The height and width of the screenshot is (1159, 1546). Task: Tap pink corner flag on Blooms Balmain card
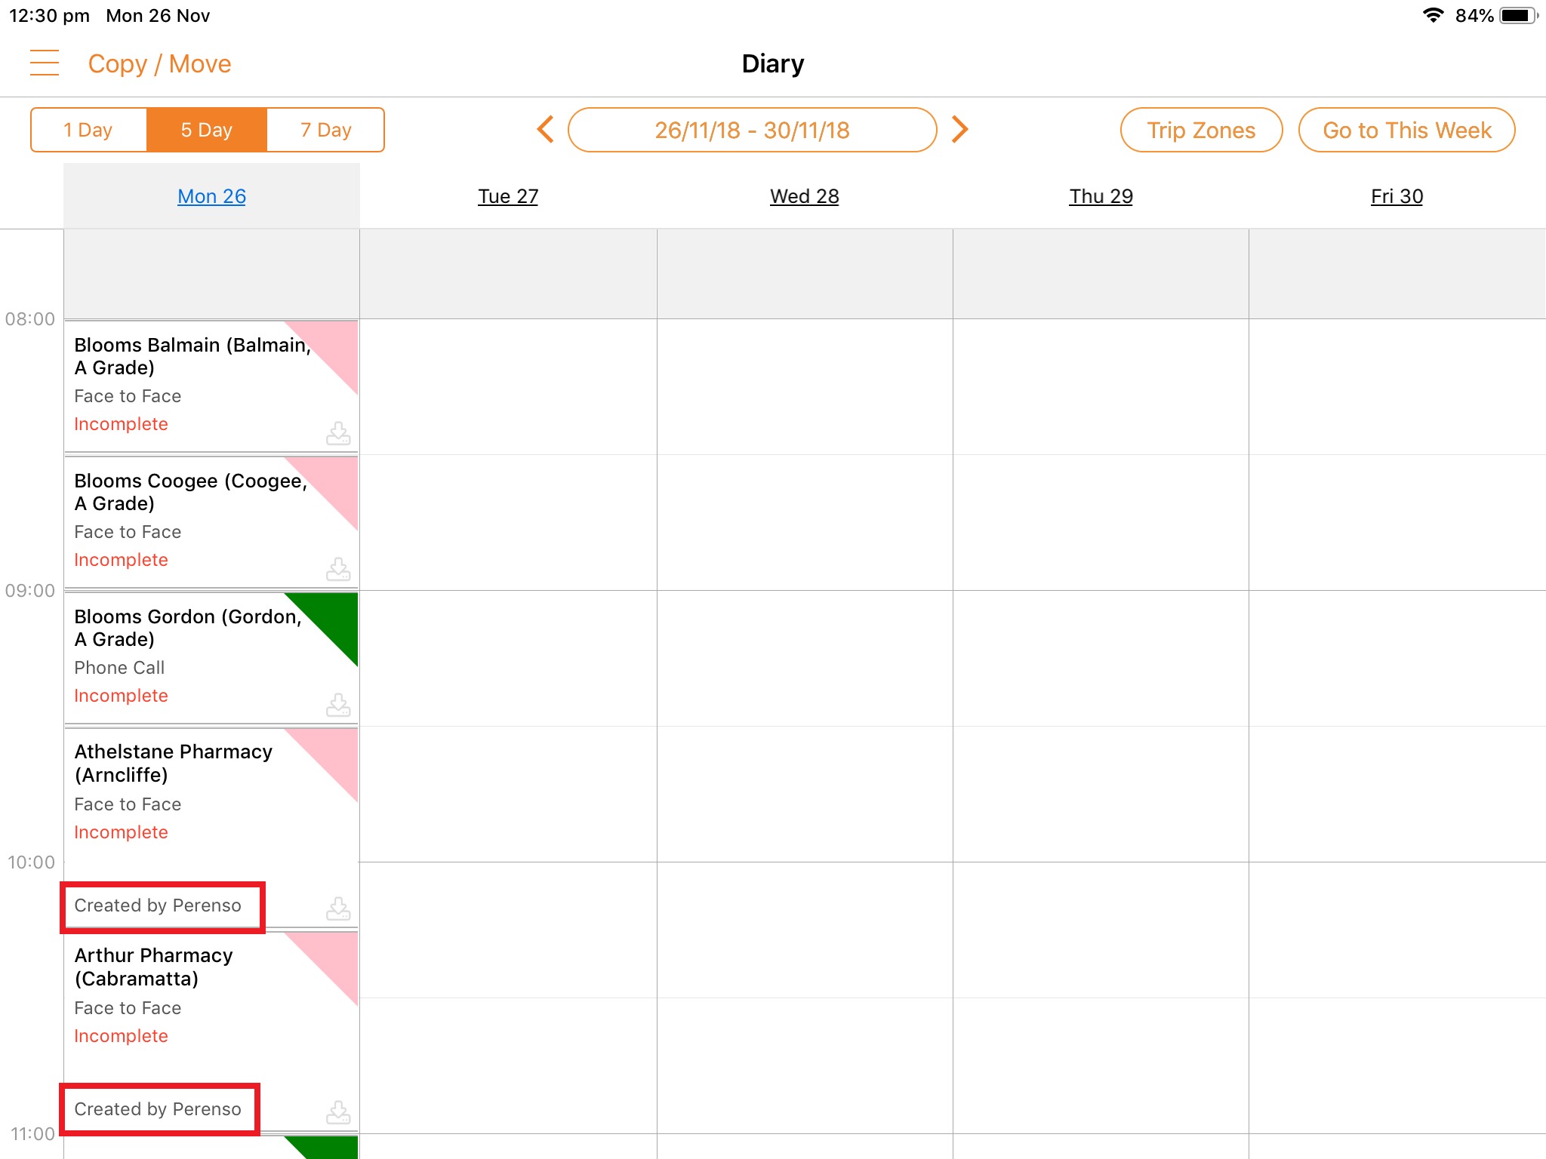point(332,345)
